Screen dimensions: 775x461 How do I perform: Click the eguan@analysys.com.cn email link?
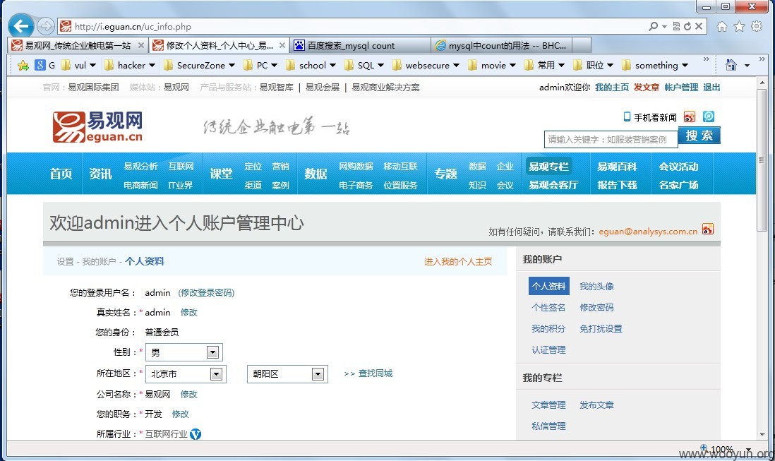point(648,232)
